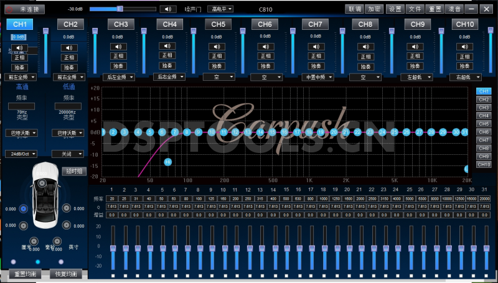Click the 延时组 delay group button

pos(74,171)
